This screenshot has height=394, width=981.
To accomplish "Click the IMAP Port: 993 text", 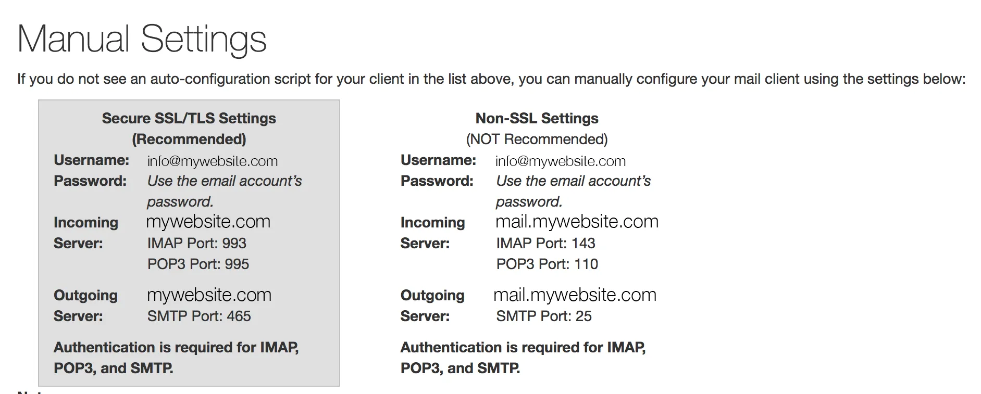I will (196, 244).
